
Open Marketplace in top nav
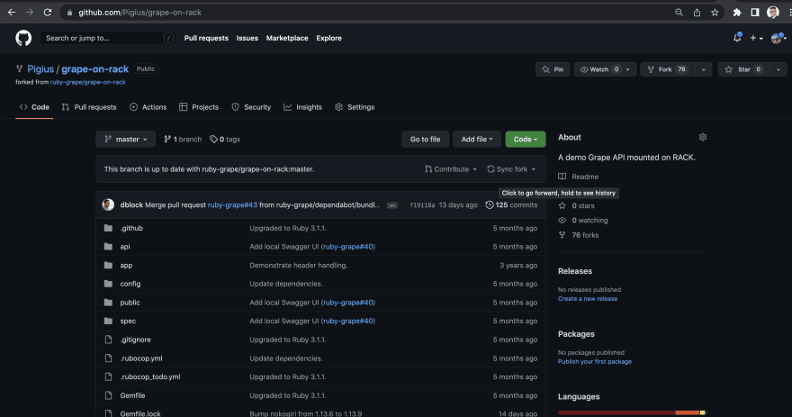287,38
